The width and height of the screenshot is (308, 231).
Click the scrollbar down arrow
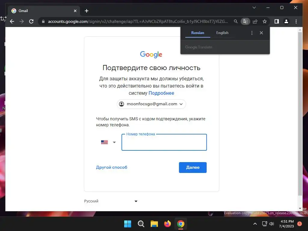(x=300, y=209)
